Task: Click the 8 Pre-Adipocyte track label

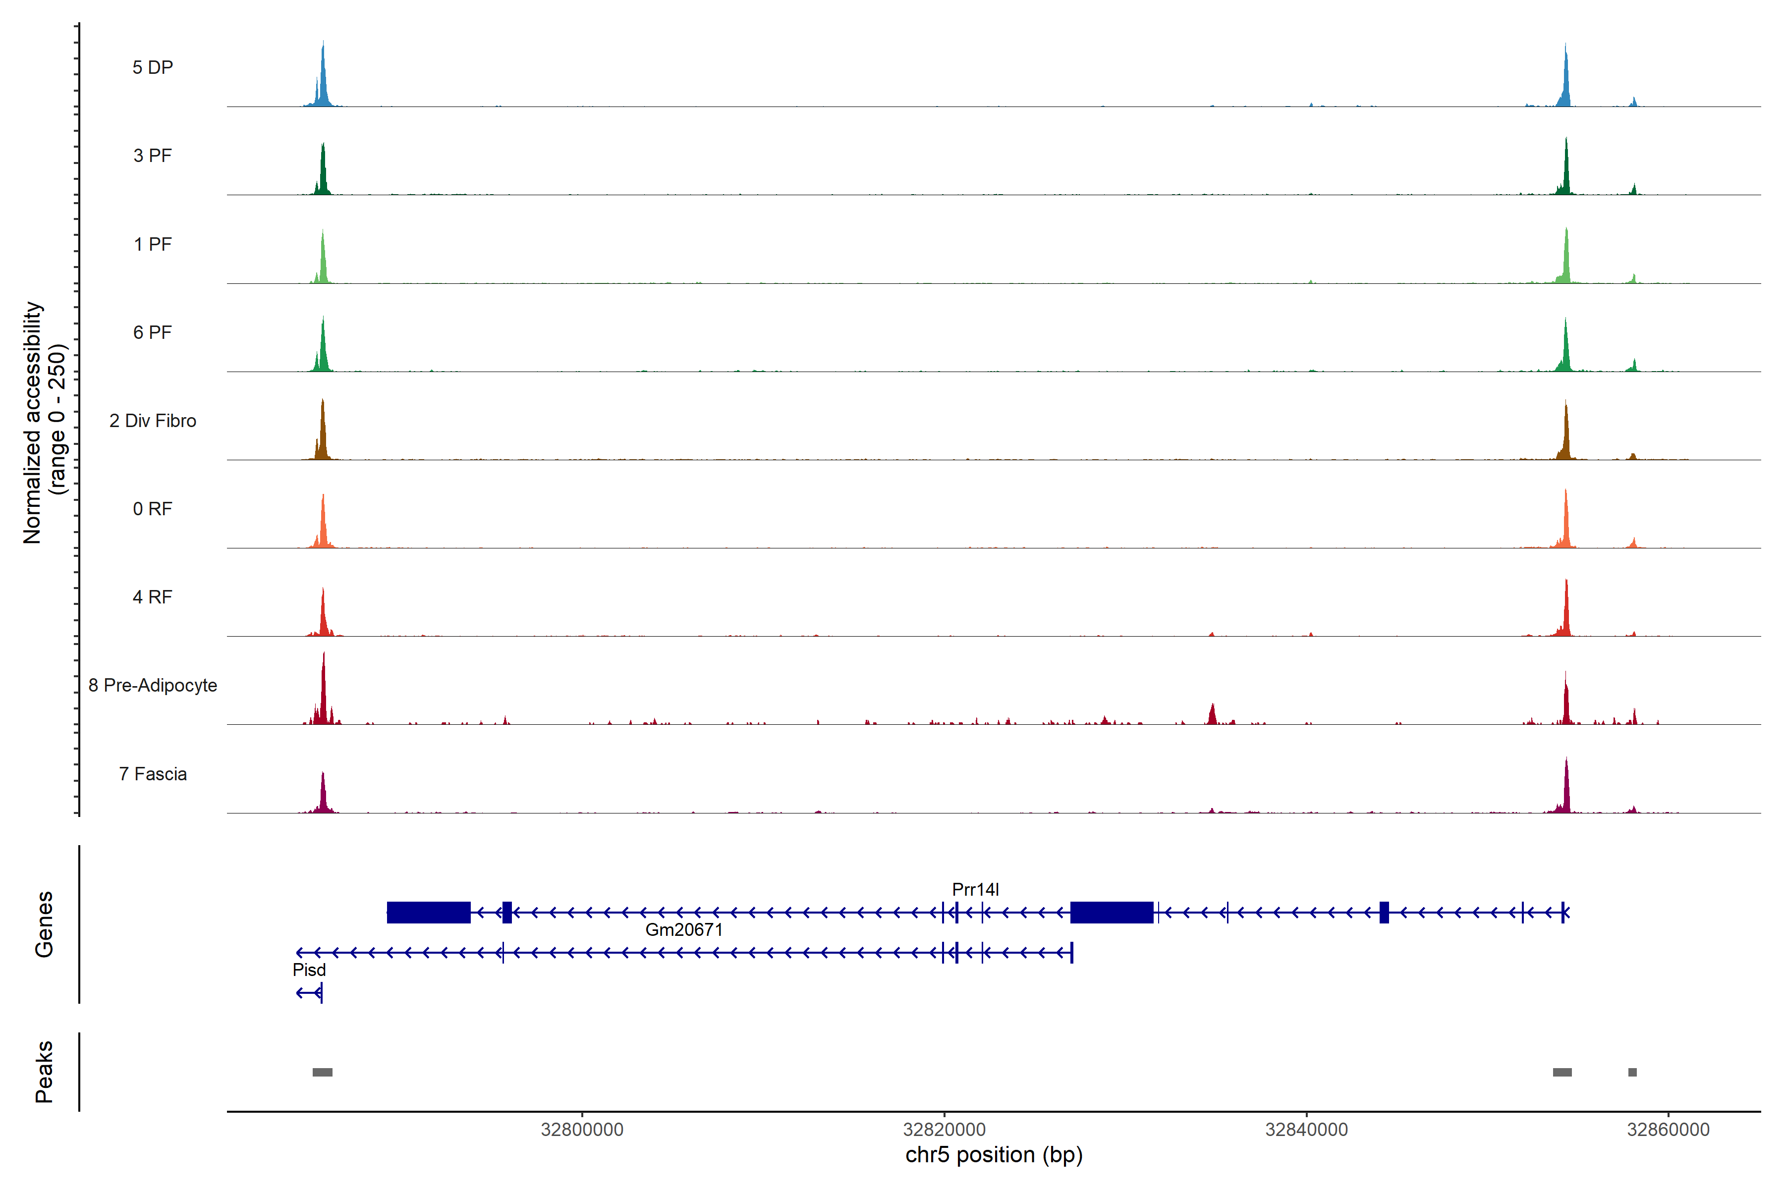Action: [153, 686]
